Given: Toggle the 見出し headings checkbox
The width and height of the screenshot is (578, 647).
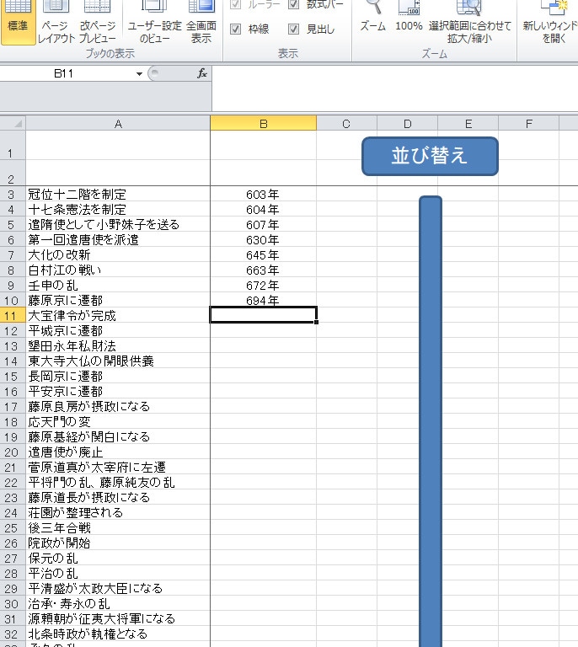Looking at the screenshot, I should pyautogui.click(x=293, y=29).
